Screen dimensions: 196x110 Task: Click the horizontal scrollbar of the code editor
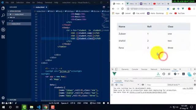[68, 101]
